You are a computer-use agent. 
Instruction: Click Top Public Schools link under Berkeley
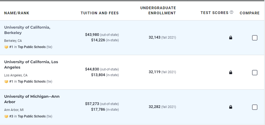click(32, 47)
